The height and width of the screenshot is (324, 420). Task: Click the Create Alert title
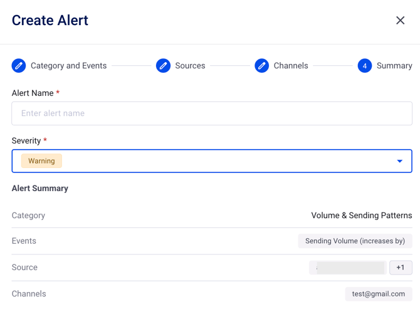[x=50, y=20]
